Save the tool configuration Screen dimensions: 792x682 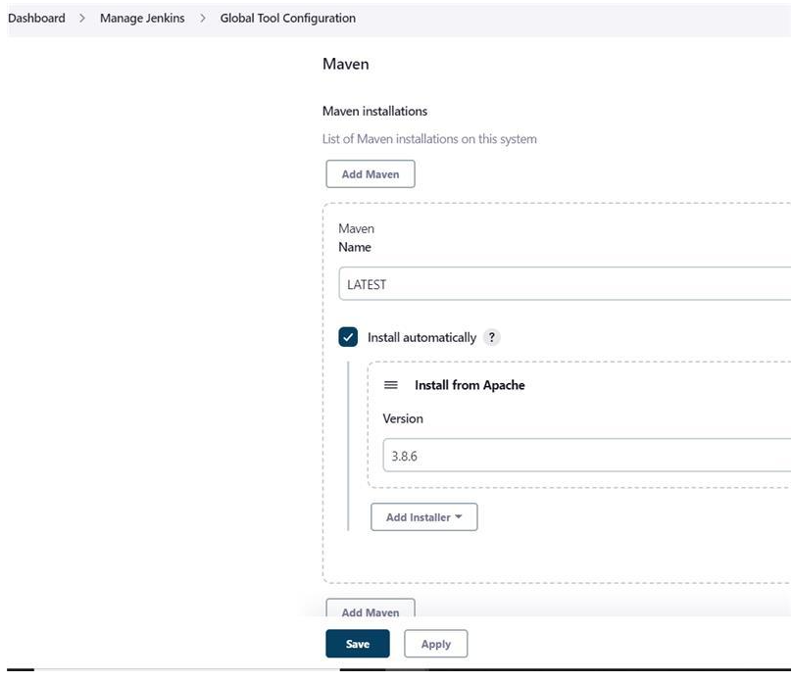(358, 644)
